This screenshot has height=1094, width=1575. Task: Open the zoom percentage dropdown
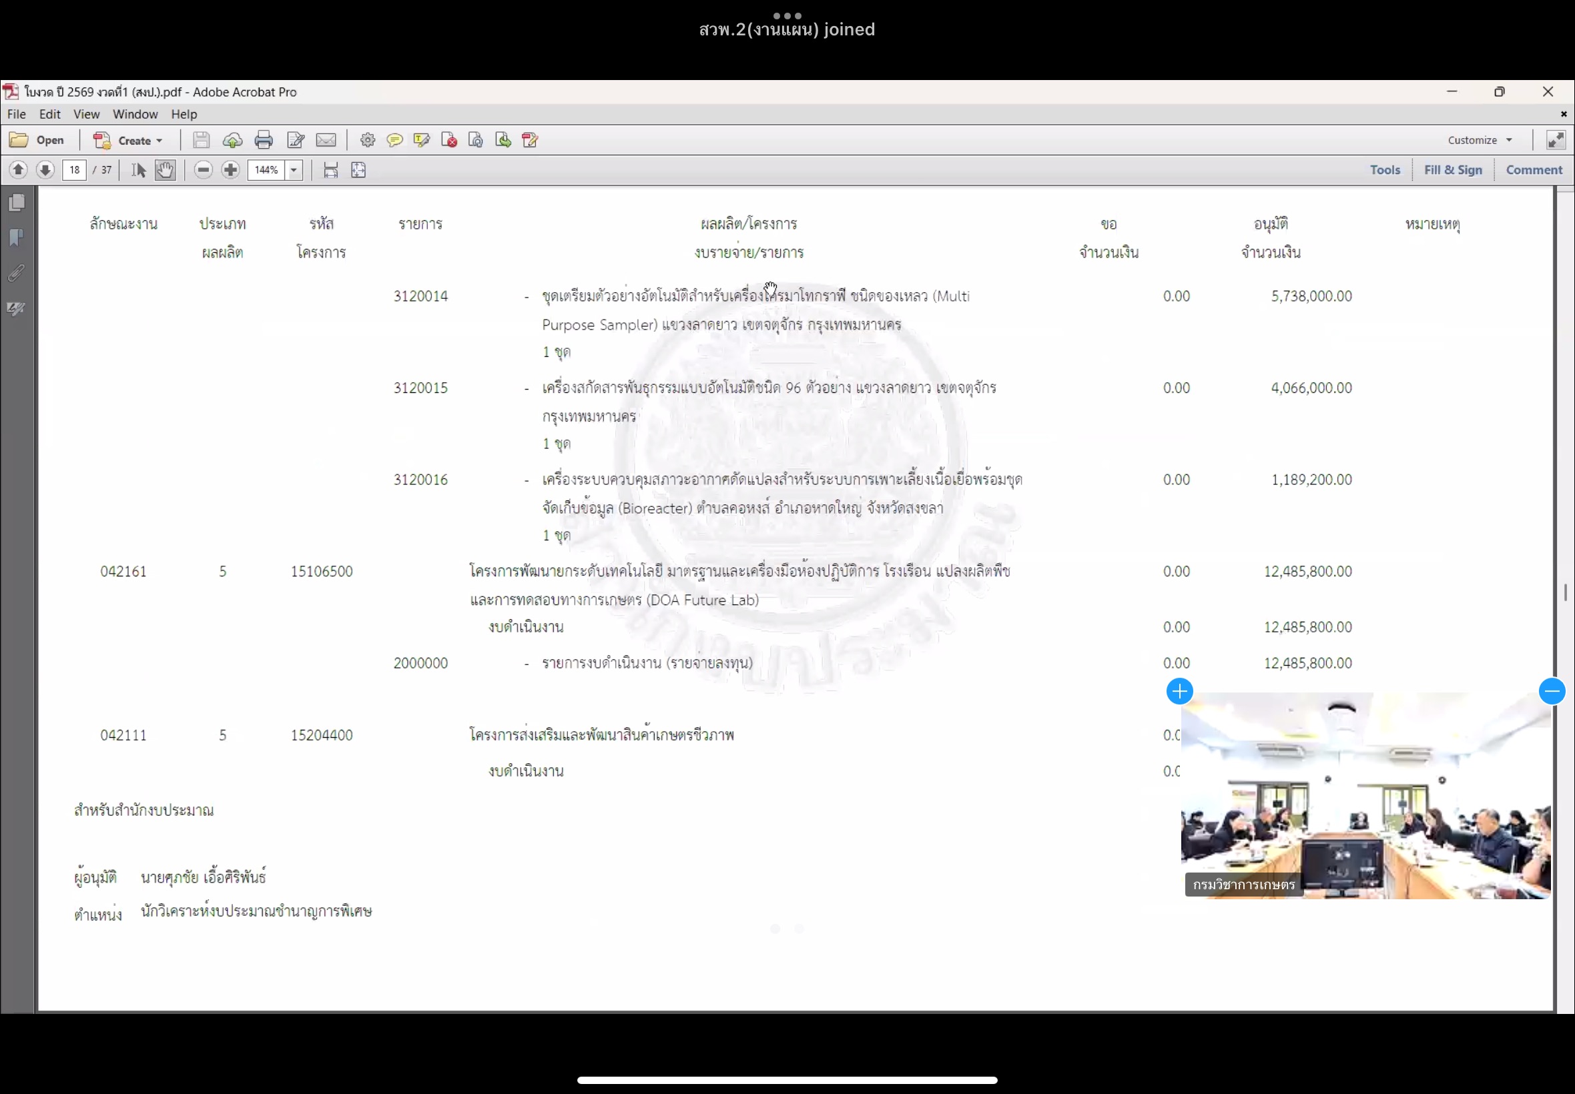pos(294,170)
